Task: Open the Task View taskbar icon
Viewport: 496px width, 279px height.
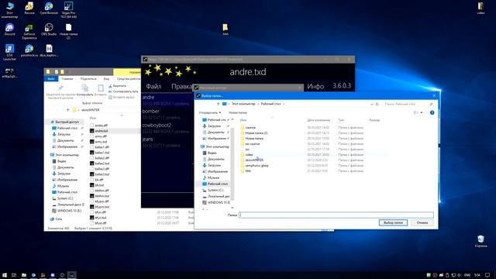Action: [x=14, y=275]
